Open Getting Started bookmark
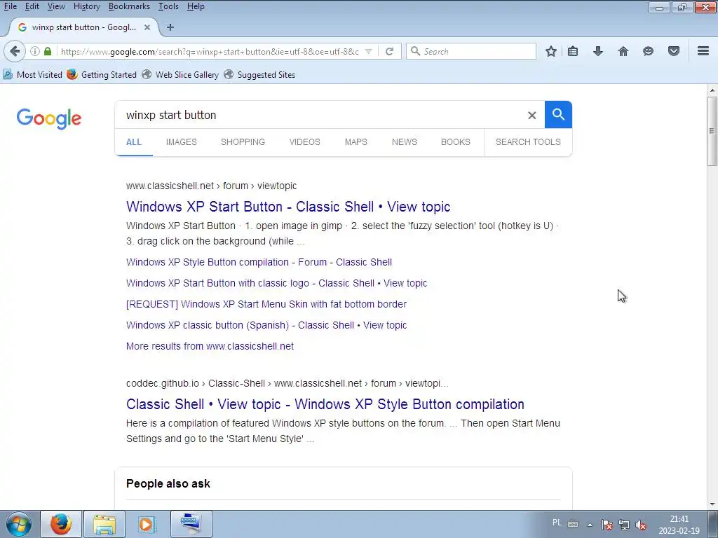Screen dimensions: 718x538 click(102, 74)
